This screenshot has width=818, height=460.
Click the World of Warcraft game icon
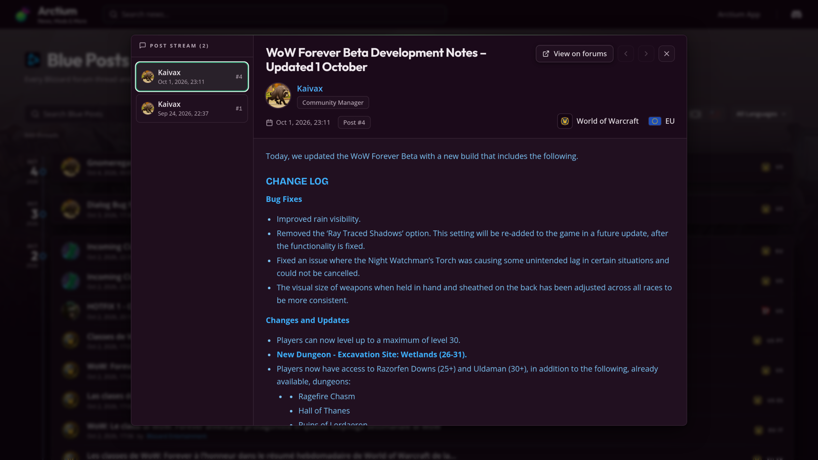[565, 121]
